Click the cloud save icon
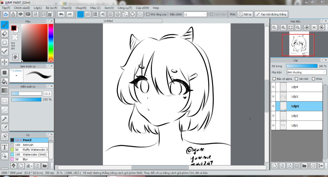 pyautogui.click(x=6, y=14)
